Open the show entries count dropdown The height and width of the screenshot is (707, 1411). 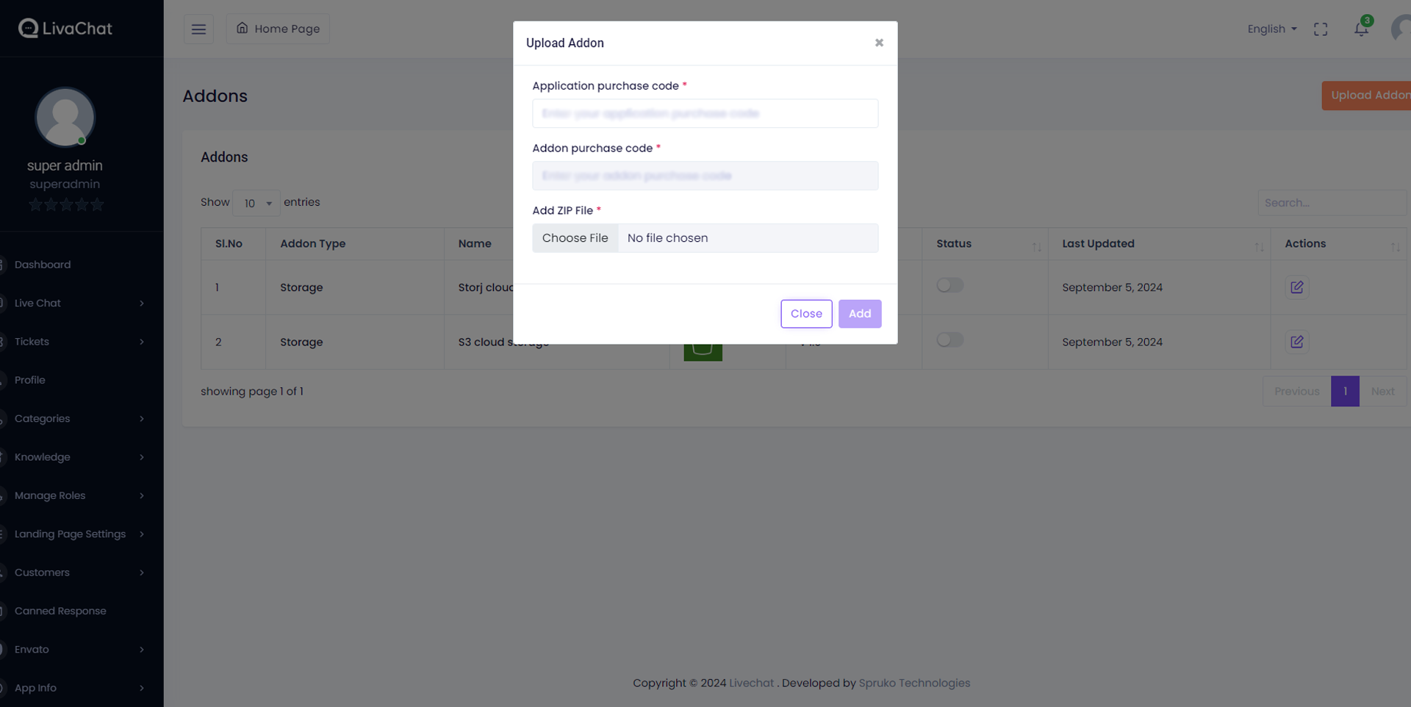click(x=256, y=203)
